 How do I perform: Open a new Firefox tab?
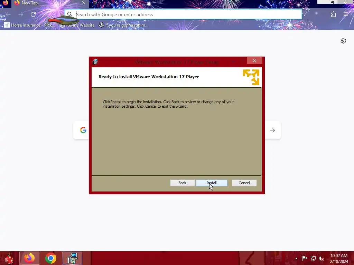point(95,3)
